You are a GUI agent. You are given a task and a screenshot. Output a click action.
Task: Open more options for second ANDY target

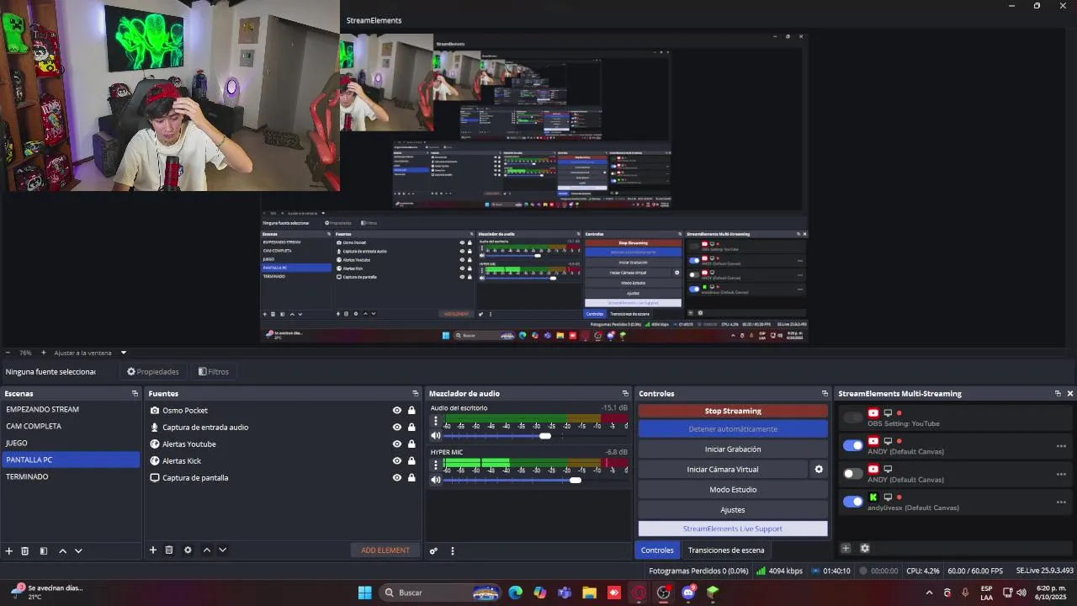click(x=1061, y=474)
